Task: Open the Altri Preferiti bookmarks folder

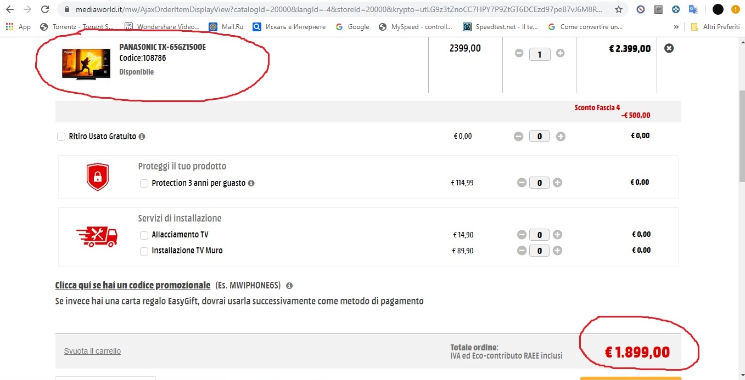Action: (x=716, y=27)
